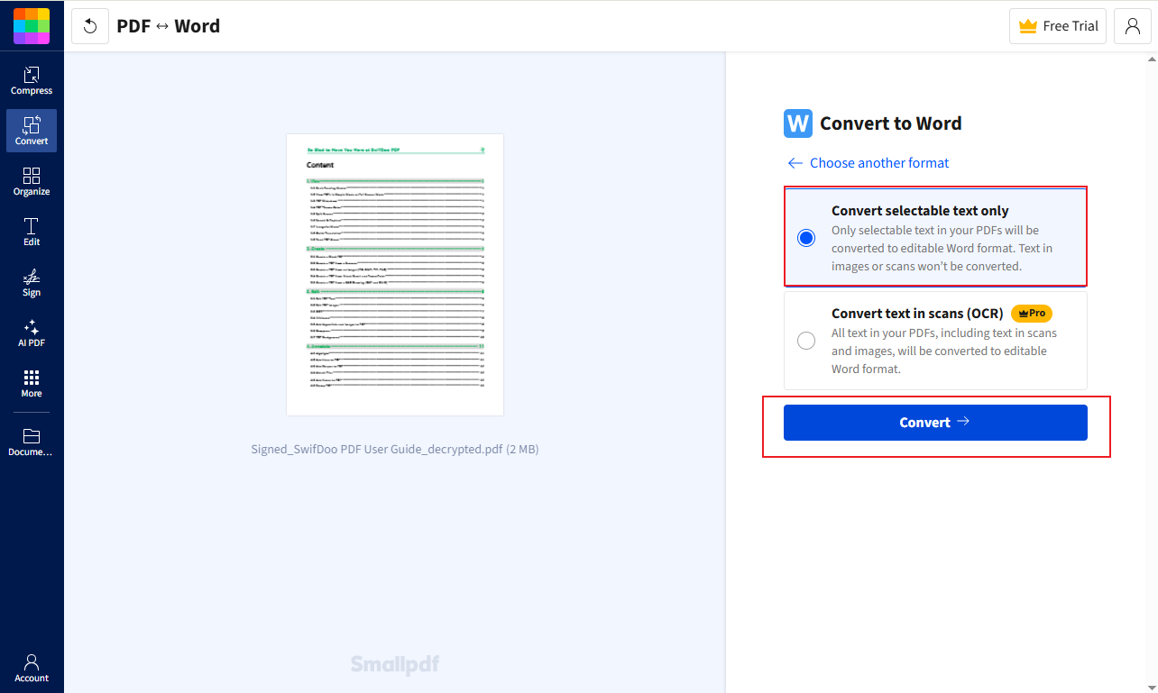The height and width of the screenshot is (693, 1158).
Task: Select Convert text in scans (OCR) radio
Action: 806,341
